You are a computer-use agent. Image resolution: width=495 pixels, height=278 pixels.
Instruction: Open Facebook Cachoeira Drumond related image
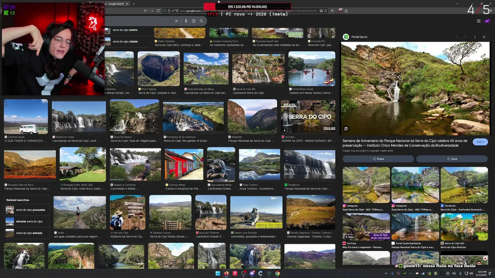pos(464,185)
